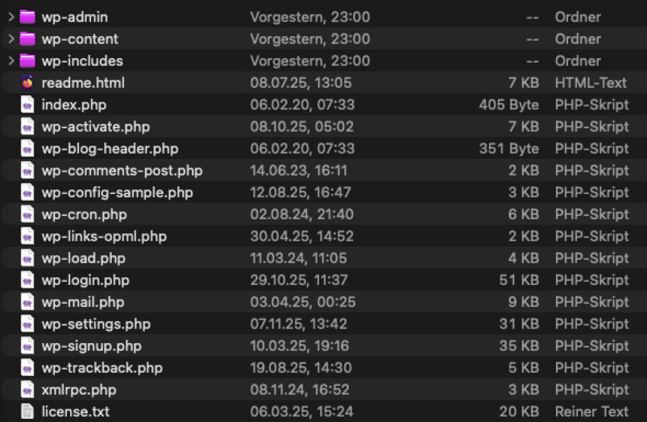Click the PHP script icon beside wp-login.php
The width and height of the screenshot is (647, 422).
pos(27,280)
